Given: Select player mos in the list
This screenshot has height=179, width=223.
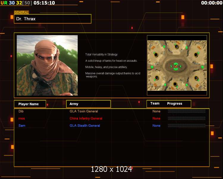Looking at the screenshot, I should 22,118.
